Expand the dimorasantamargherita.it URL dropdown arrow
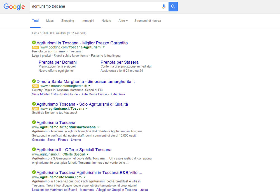This screenshot has width=280, height=192. pos(89,86)
